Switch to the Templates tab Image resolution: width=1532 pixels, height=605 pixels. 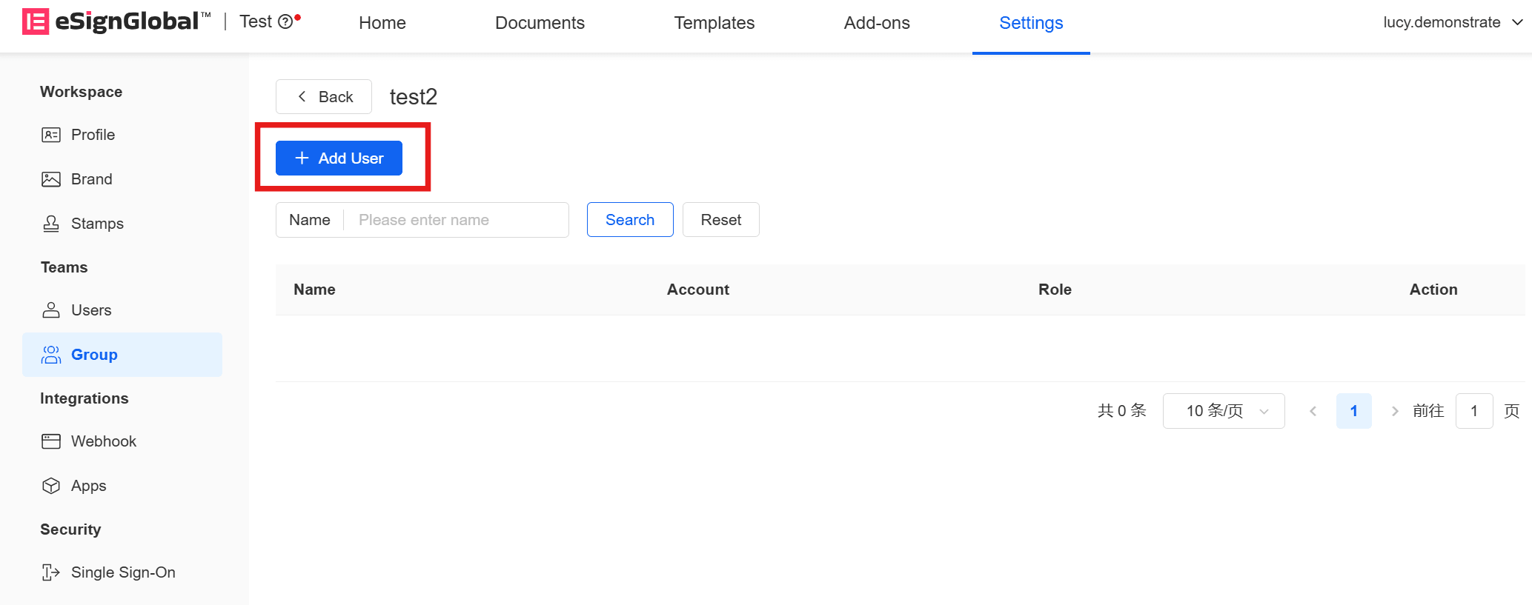click(x=714, y=23)
